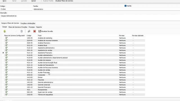Toggle checkbox for Analista de marketing row

pyautogui.click(x=6, y=38)
